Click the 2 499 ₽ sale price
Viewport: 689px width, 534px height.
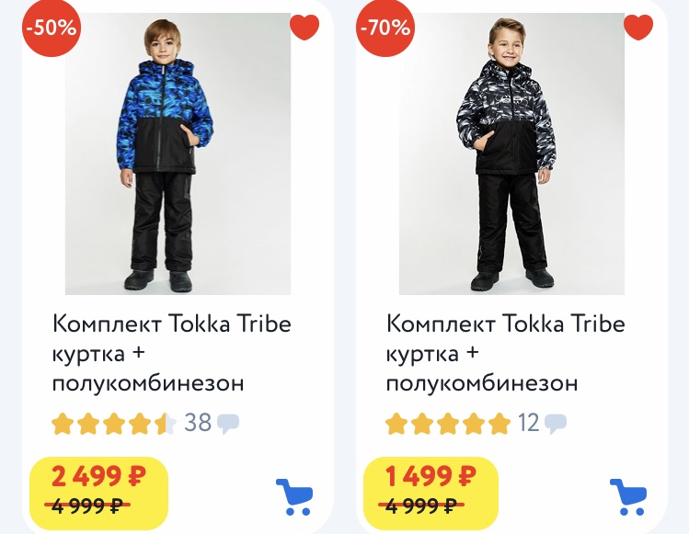coord(98,476)
